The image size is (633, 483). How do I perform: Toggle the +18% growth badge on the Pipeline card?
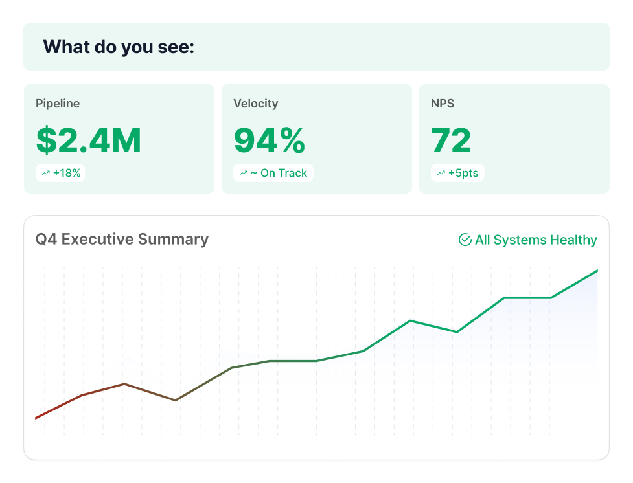click(x=60, y=173)
